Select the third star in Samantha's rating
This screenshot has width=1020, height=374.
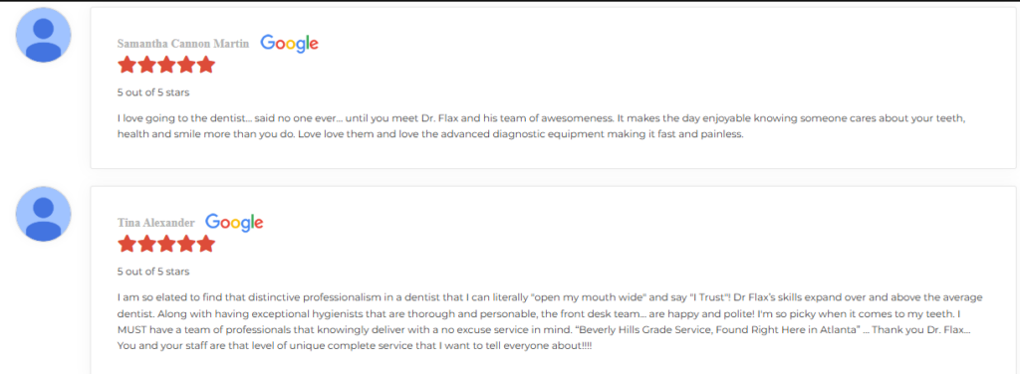[x=166, y=65]
